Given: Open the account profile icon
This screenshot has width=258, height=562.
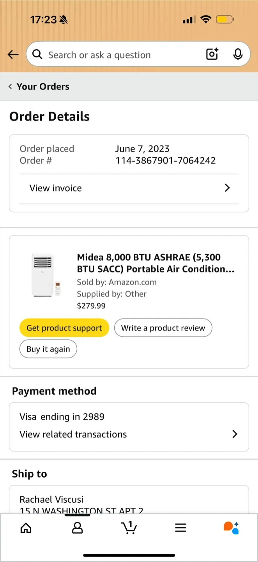Looking at the screenshot, I should click(x=78, y=528).
